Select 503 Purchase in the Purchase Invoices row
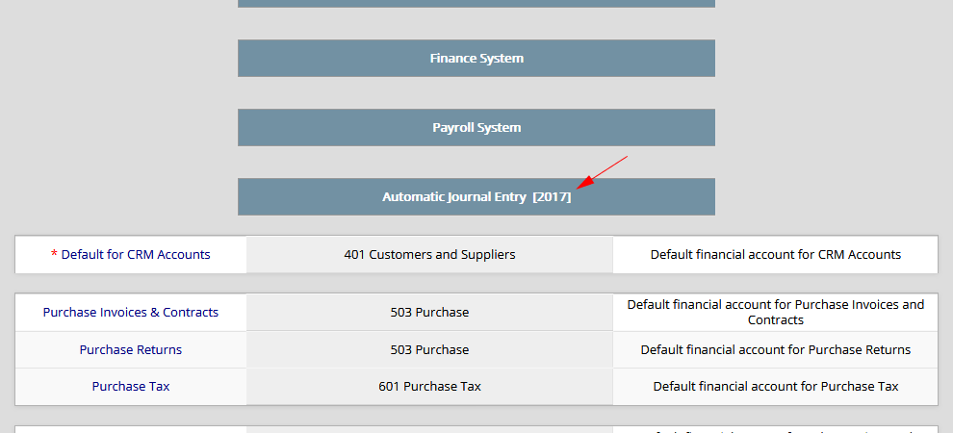The width and height of the screenshot is (953, 433). [429, 313]
